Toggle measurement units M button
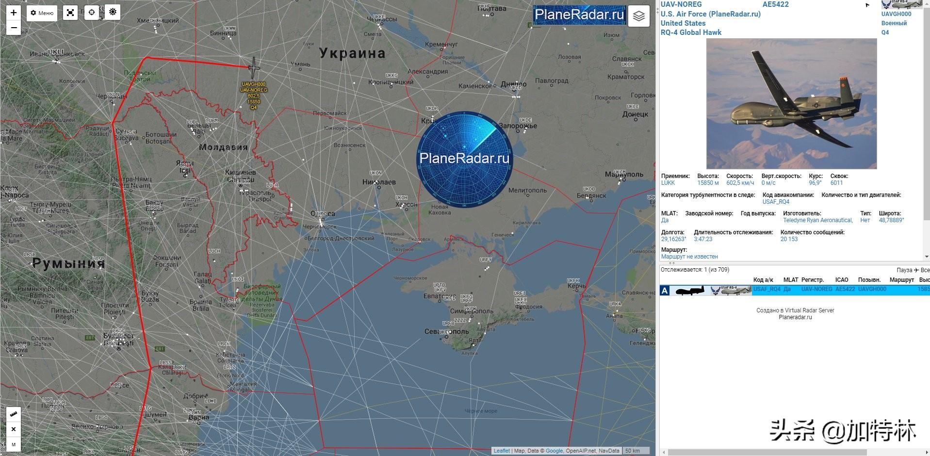930x456 pixels. [x=14, y=444]
